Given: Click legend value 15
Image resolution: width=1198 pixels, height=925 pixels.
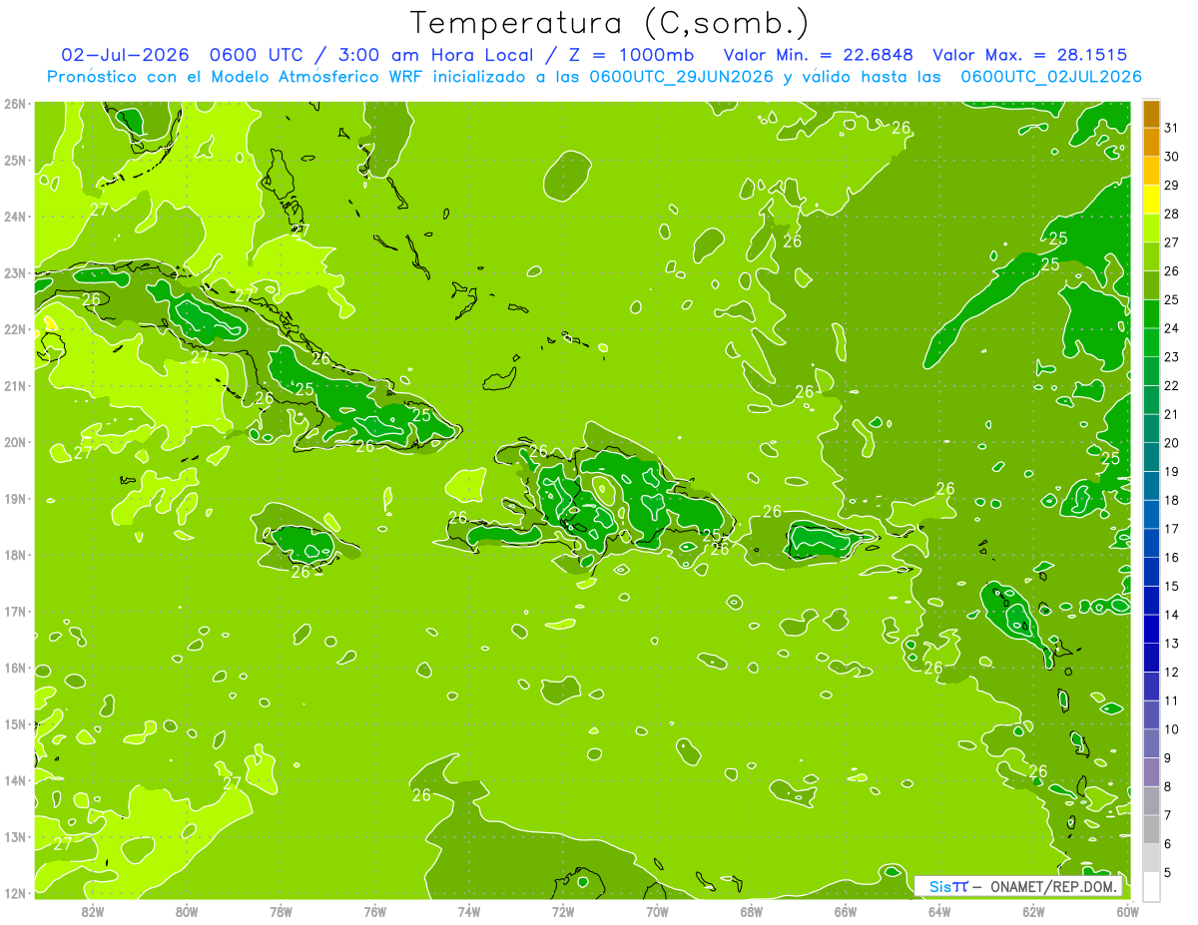Looking at the screenshot, I should click(x=1171, y=587).
